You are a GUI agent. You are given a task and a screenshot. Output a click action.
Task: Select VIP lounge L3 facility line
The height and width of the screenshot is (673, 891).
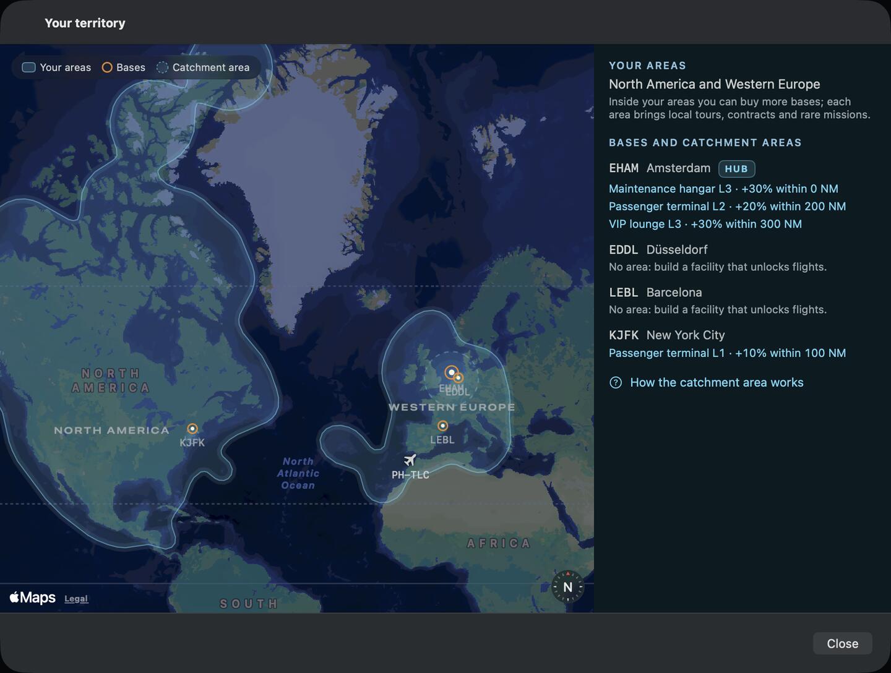point(705,224)
